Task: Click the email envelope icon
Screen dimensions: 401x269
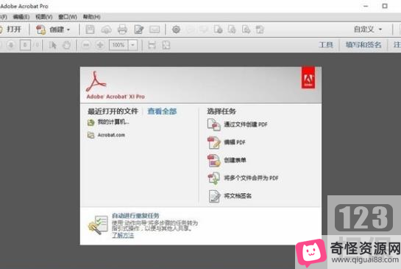Action: coord(155,29)
